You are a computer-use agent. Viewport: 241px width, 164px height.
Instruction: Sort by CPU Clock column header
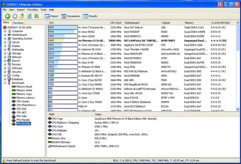pos(114,23)
